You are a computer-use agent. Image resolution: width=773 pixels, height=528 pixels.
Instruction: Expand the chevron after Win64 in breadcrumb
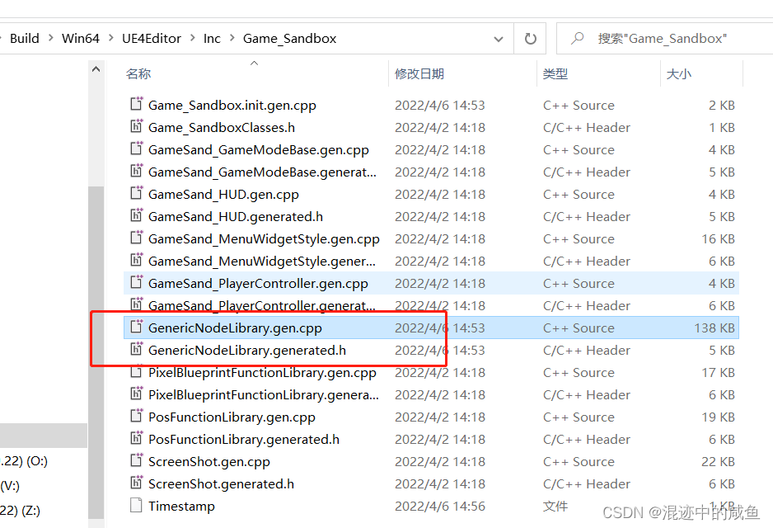pyautogui.click(x=111, y=38)
